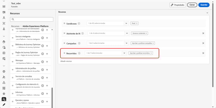The image size is (216, 108).
Task: Show info for Servicio inteligente resource
Action: coord(43,38)
